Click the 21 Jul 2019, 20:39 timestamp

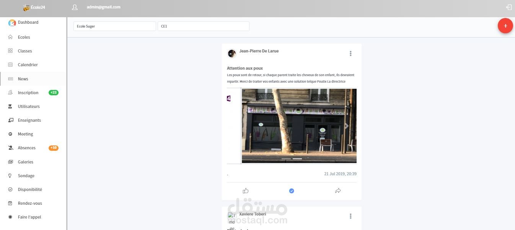point(341,174)
